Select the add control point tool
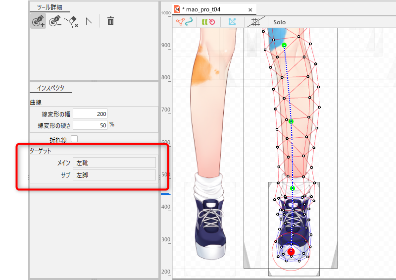Viewport: 396px width, 280px height. pos(38,21)
